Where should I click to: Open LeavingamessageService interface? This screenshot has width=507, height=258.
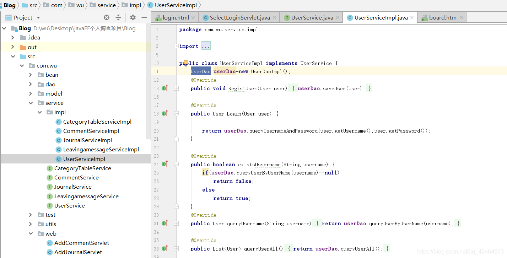pos(83,196)
